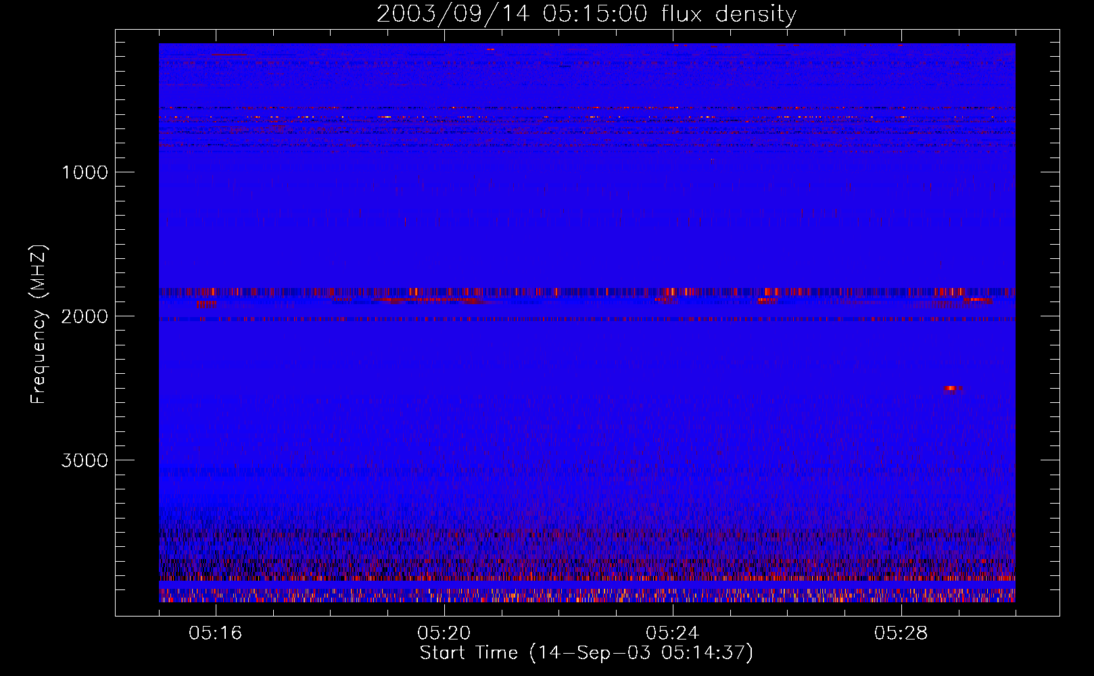Screen dimensions: 1094x676
Task: Click the 05:28 time tick label
Action: pos(901,633)
